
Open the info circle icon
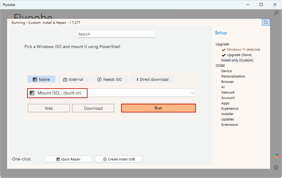coord(276,167)
